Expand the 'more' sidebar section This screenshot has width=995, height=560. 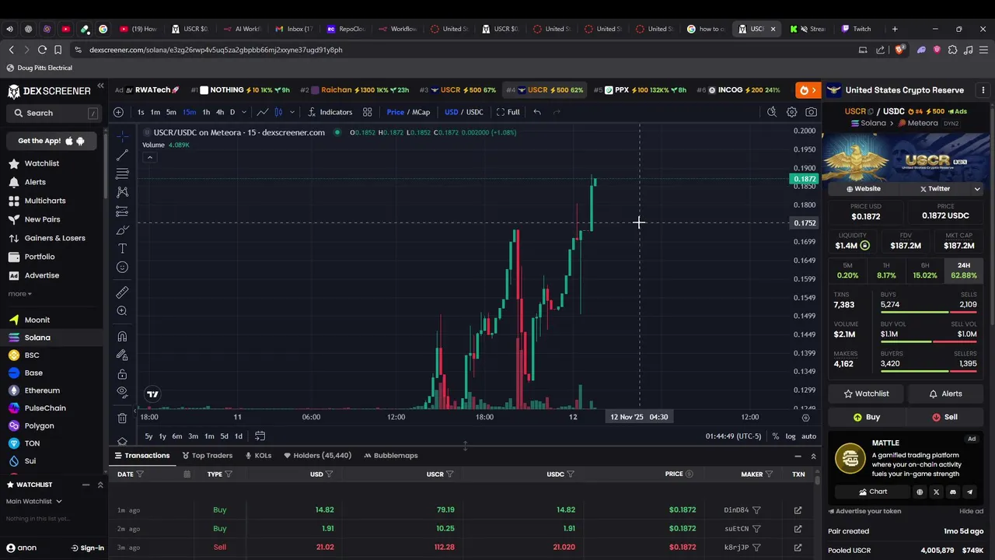click(x=19, y=294)
